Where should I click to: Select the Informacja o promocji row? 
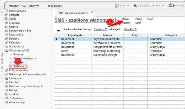[x=120, y=51]
